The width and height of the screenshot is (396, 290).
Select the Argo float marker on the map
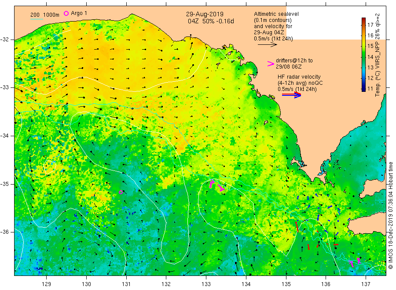[x=121, y=192]
